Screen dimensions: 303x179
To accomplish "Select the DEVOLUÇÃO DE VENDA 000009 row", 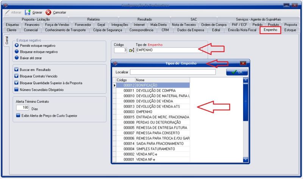I will [x=153, y=101].
